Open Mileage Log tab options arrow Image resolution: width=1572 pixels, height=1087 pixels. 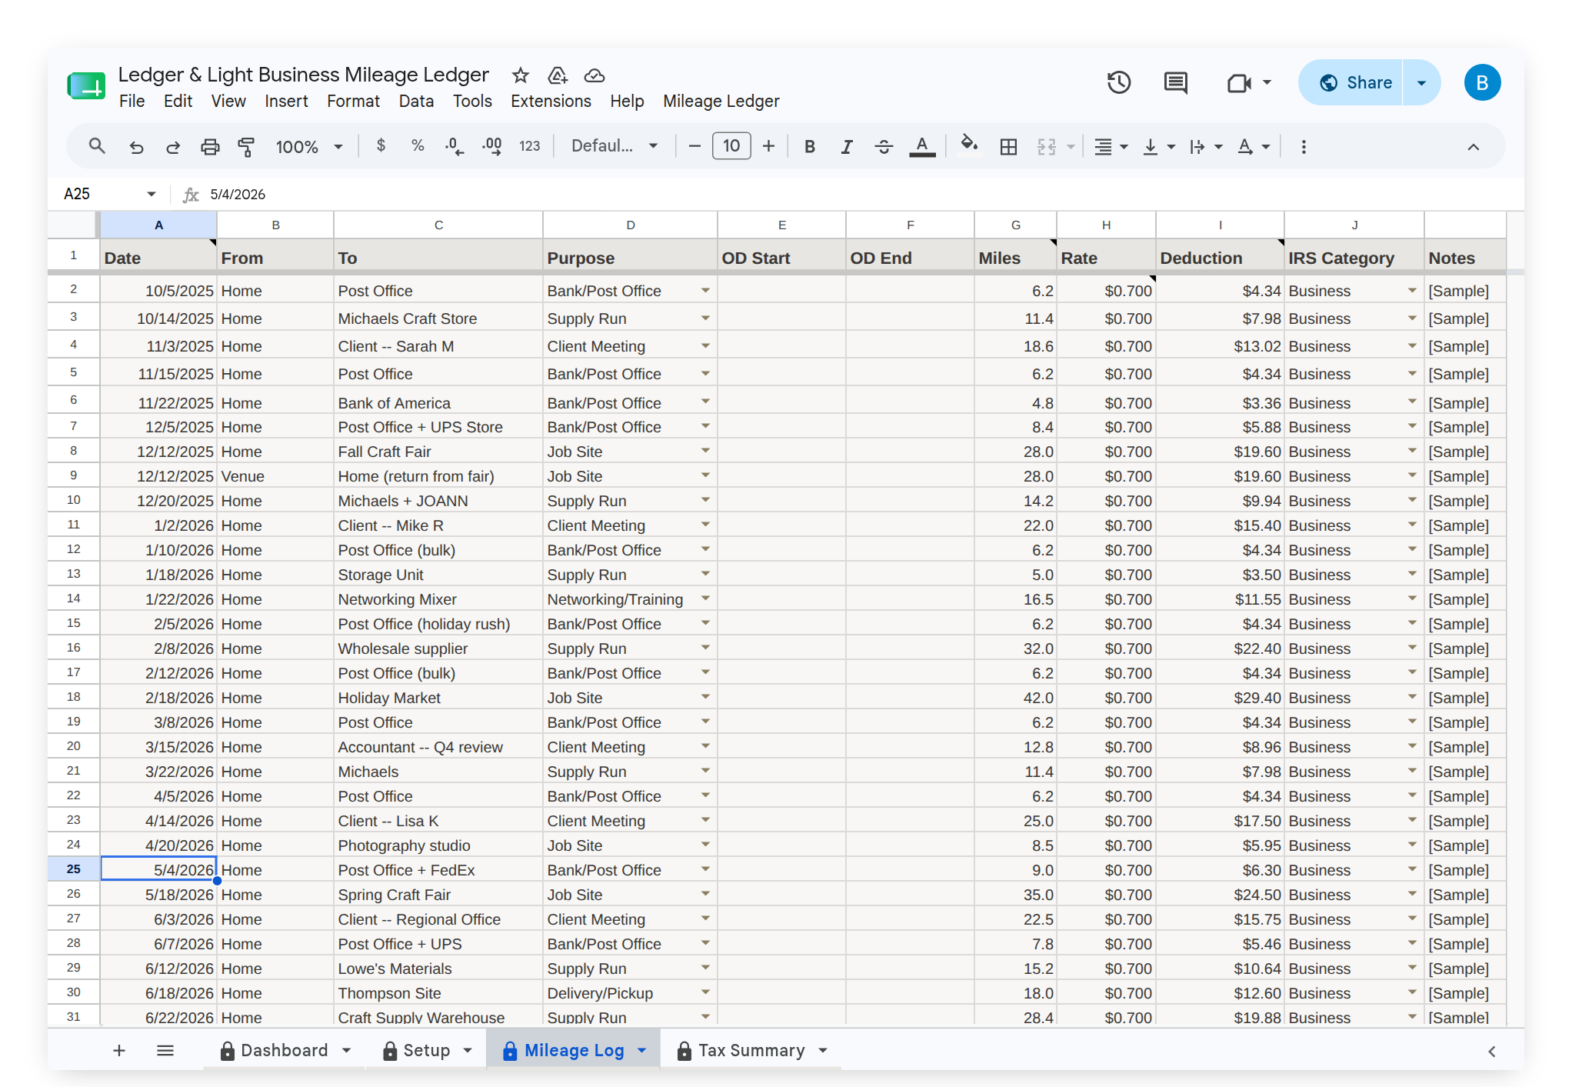click(642, 1050)
